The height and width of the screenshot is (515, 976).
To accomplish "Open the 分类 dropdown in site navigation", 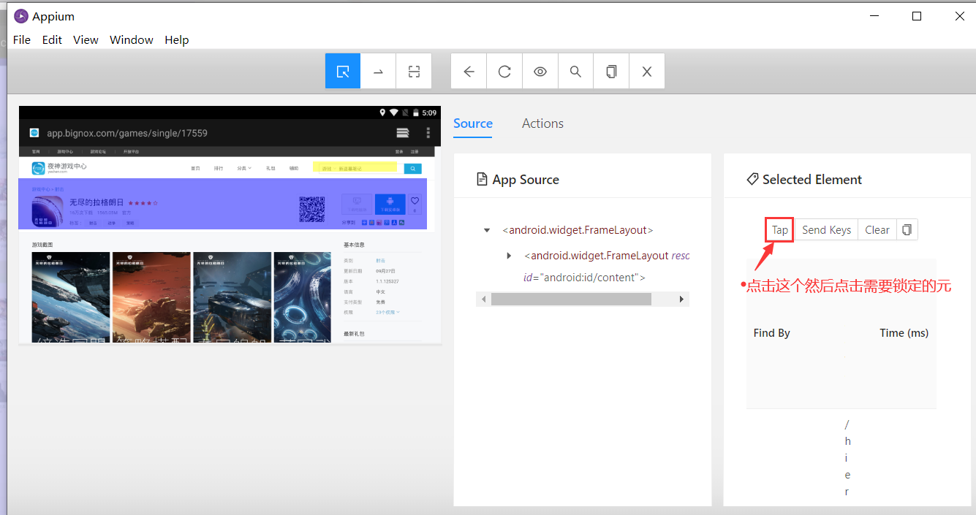I will coord(244,168).
